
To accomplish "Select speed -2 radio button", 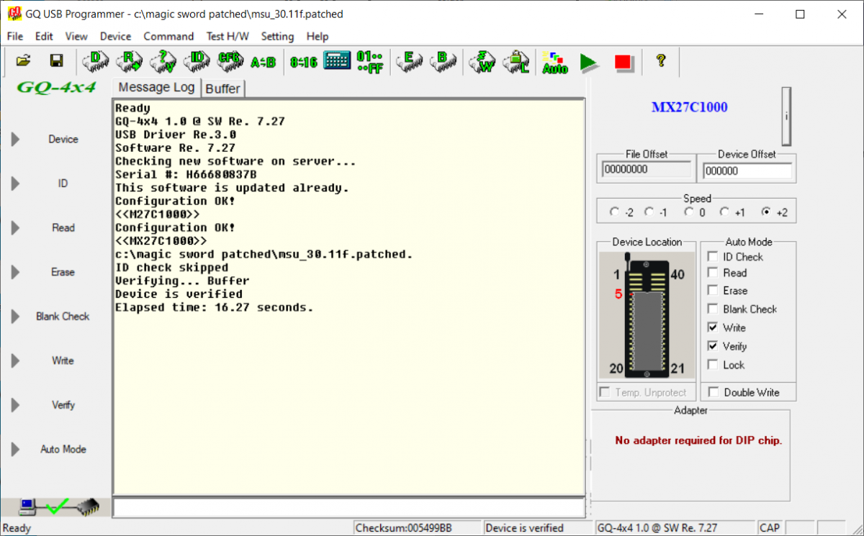I will [x=614, y=212].
